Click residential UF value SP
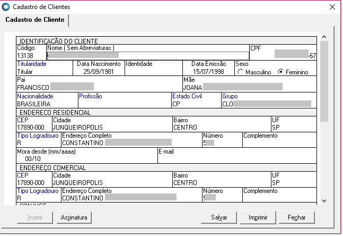This screenshot has height=236, width=343. tap(276, 128)
